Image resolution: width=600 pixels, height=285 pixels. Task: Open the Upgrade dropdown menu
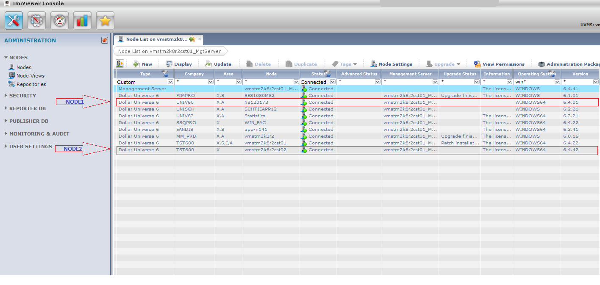click(443, 64)
